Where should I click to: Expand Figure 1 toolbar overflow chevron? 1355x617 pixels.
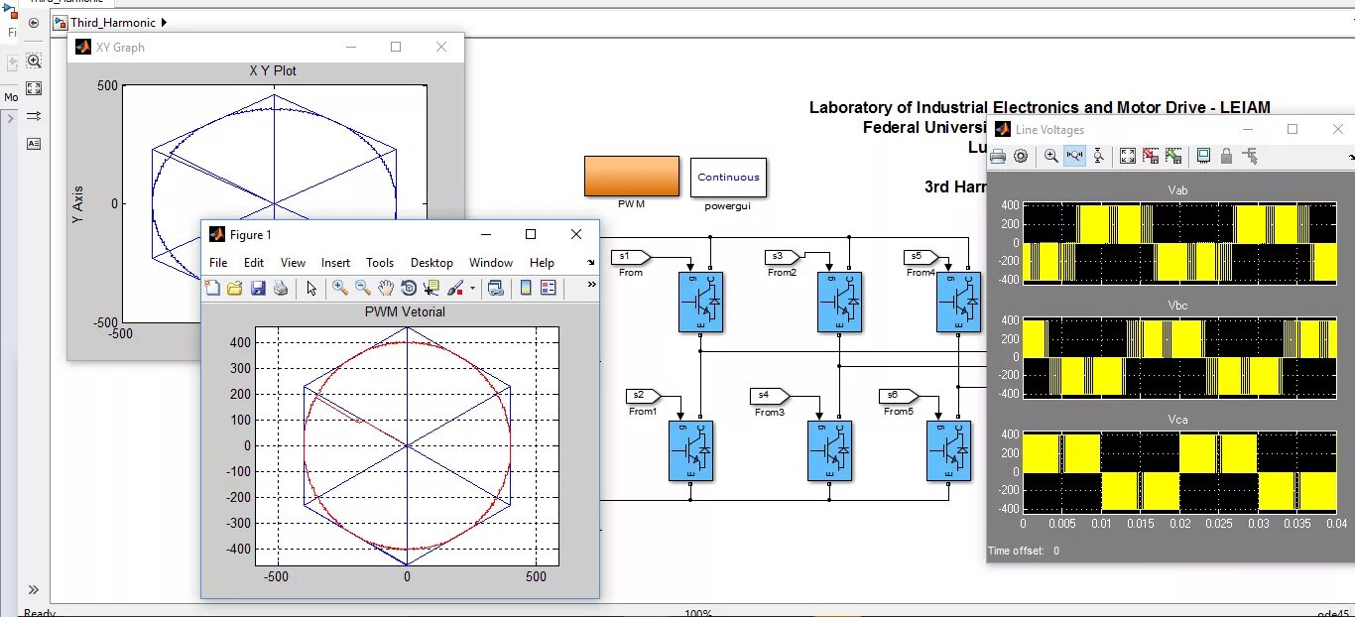coord(592,285)
